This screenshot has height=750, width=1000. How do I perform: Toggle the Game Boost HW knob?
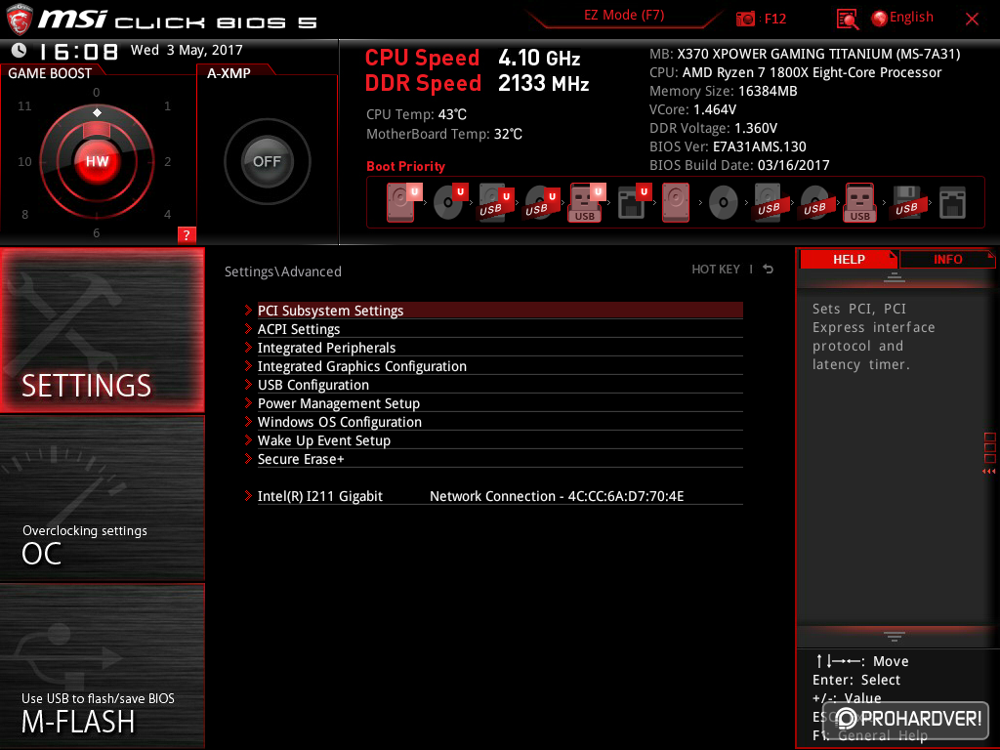pos(97,161)
